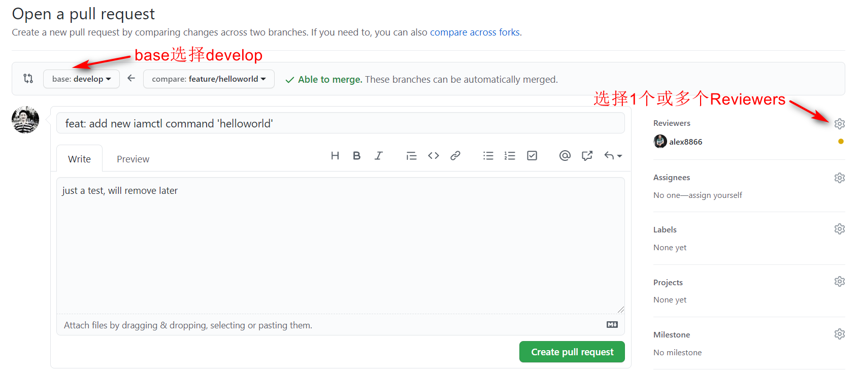
Task: Mention a user with the @ icon
Action: click(x=565, y=156)
